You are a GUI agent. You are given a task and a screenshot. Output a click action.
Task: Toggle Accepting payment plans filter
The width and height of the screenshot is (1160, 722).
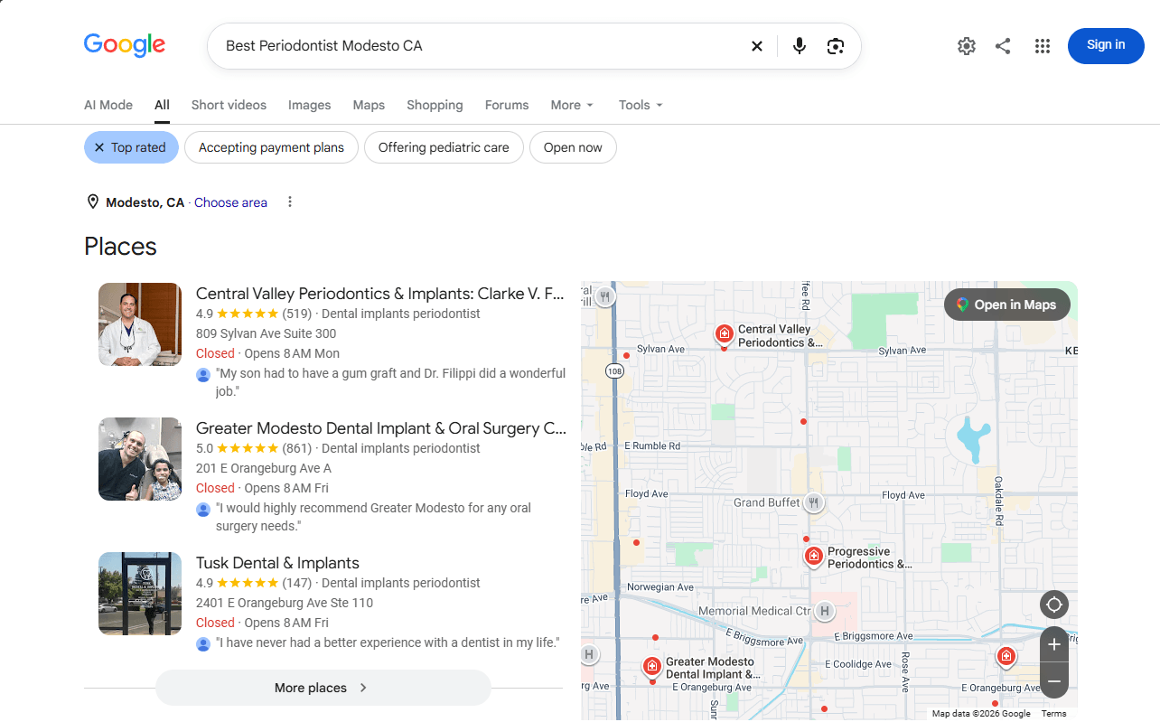click(x=271, y=147)
